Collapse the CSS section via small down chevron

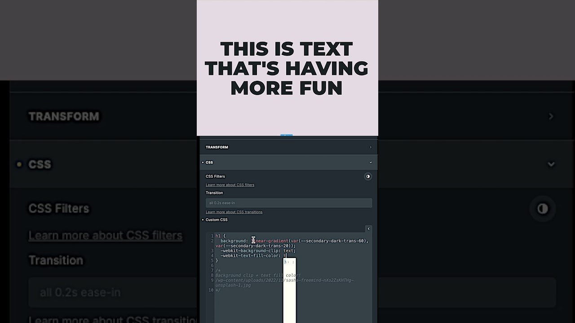371,162
